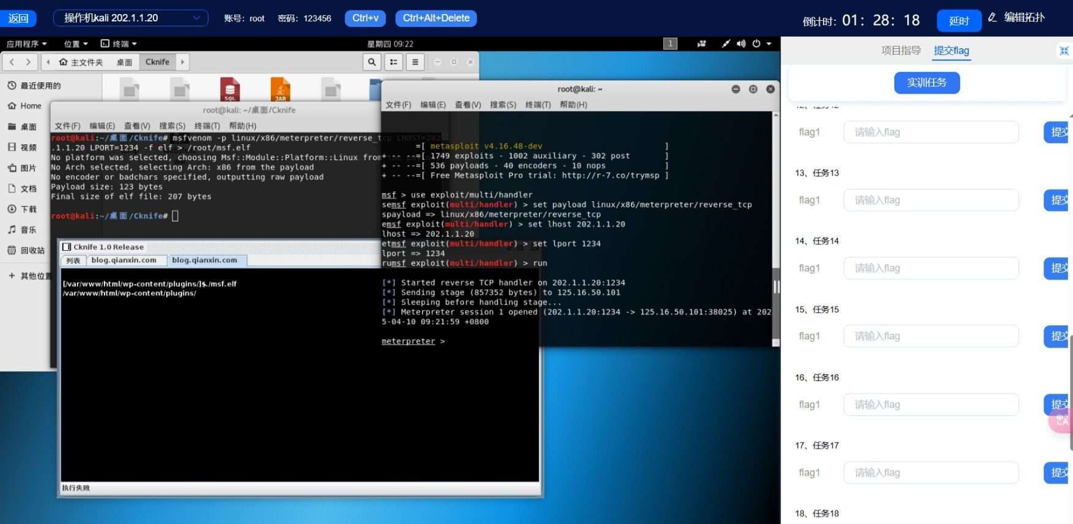Click the pen/color picker icon in top panel

726,43
